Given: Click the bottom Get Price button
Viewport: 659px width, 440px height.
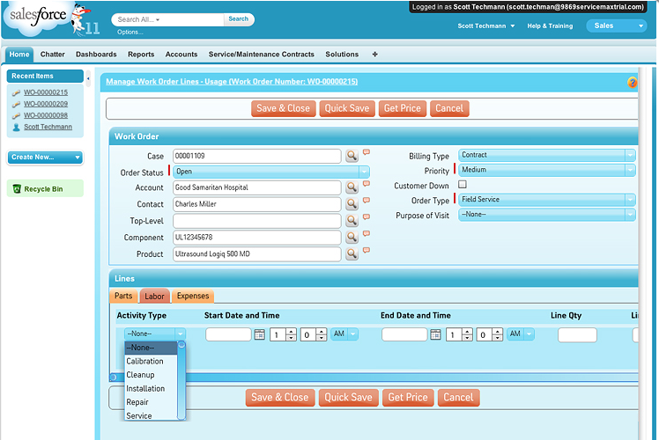Looking at the screenshot, I should pyautogui.click(x=408, y=397).
